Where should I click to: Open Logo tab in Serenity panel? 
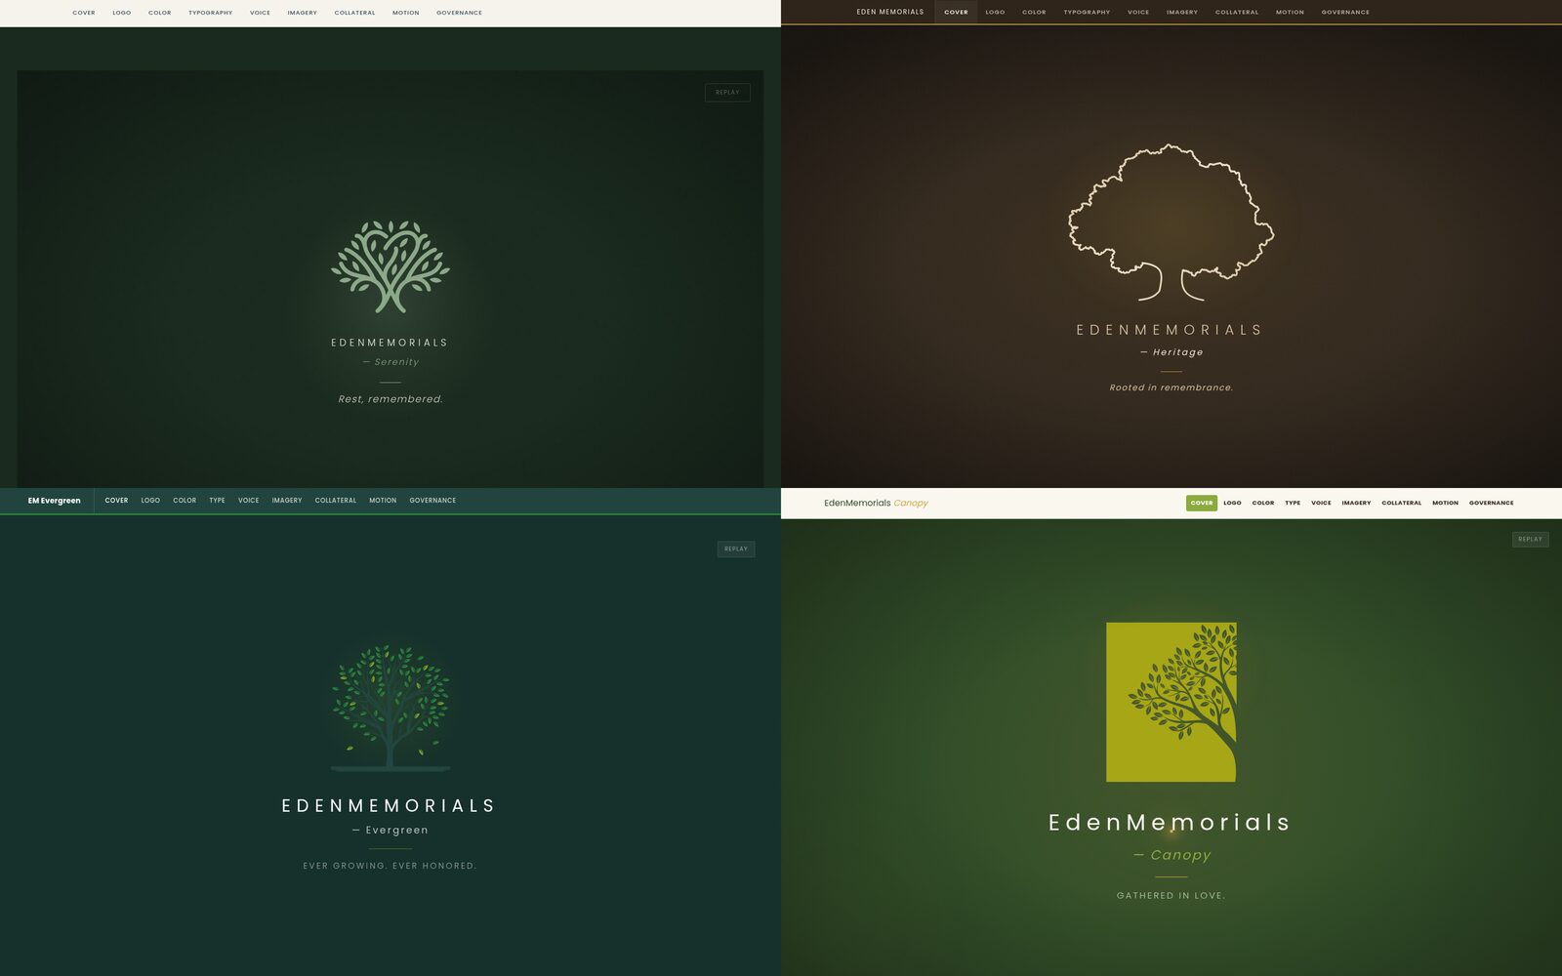tap(121, 13)
